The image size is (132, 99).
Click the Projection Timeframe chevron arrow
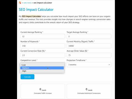point(109,65)
